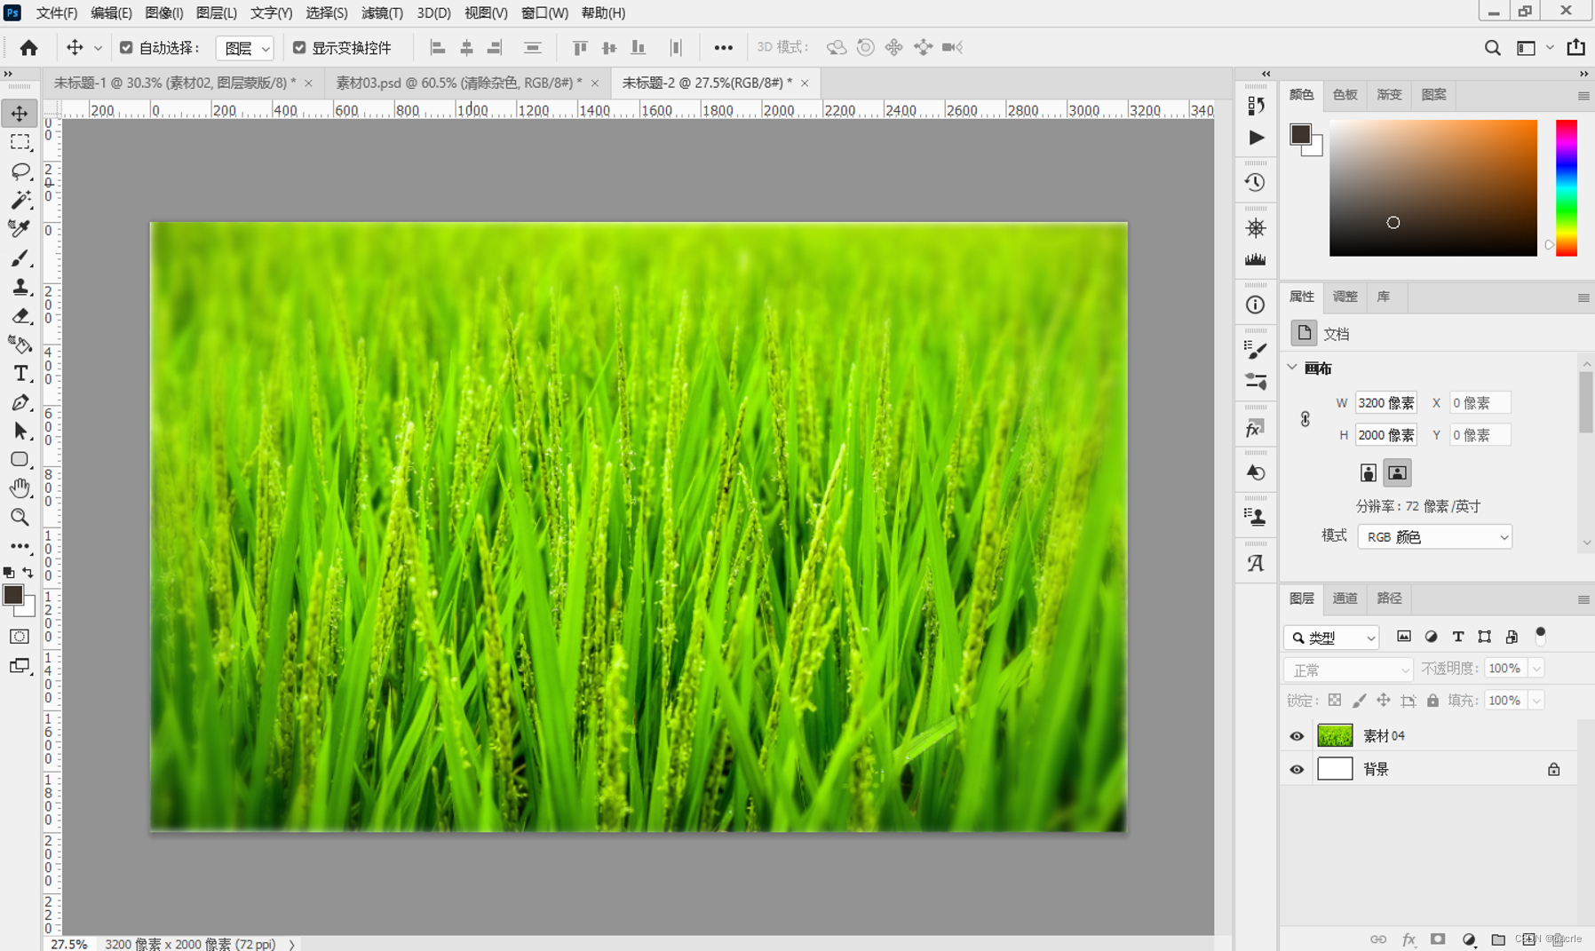Select the Eraser tool
Screen dimensions: 1595x951
(x=20, y=315)
